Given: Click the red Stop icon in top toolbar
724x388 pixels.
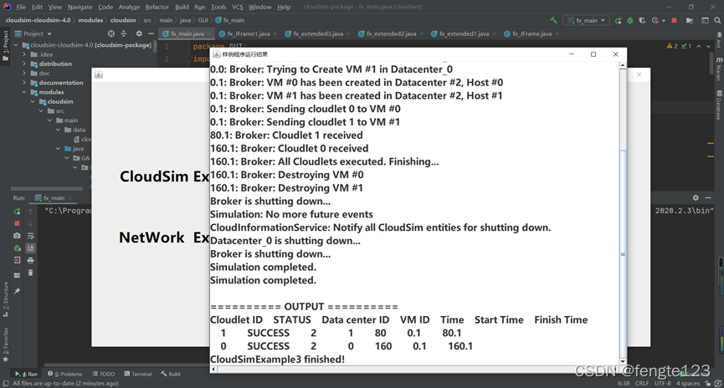Looking at the screenshot, I should pyautogui.click(x=674, y=20).
